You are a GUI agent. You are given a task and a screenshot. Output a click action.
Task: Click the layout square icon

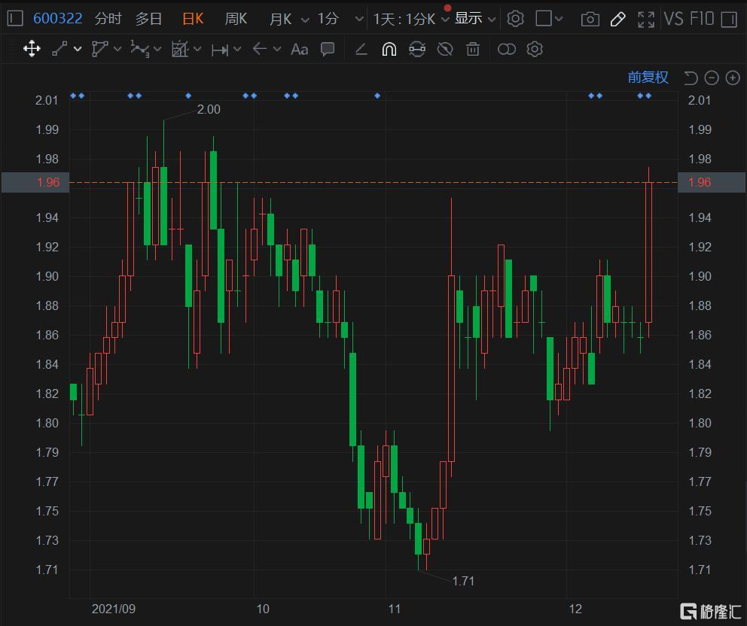click(544, 19)
